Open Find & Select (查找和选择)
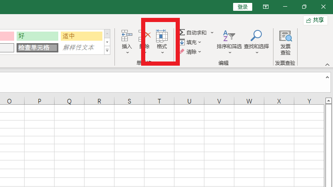Viewport: 333px width, 187px height. (256, 37)
